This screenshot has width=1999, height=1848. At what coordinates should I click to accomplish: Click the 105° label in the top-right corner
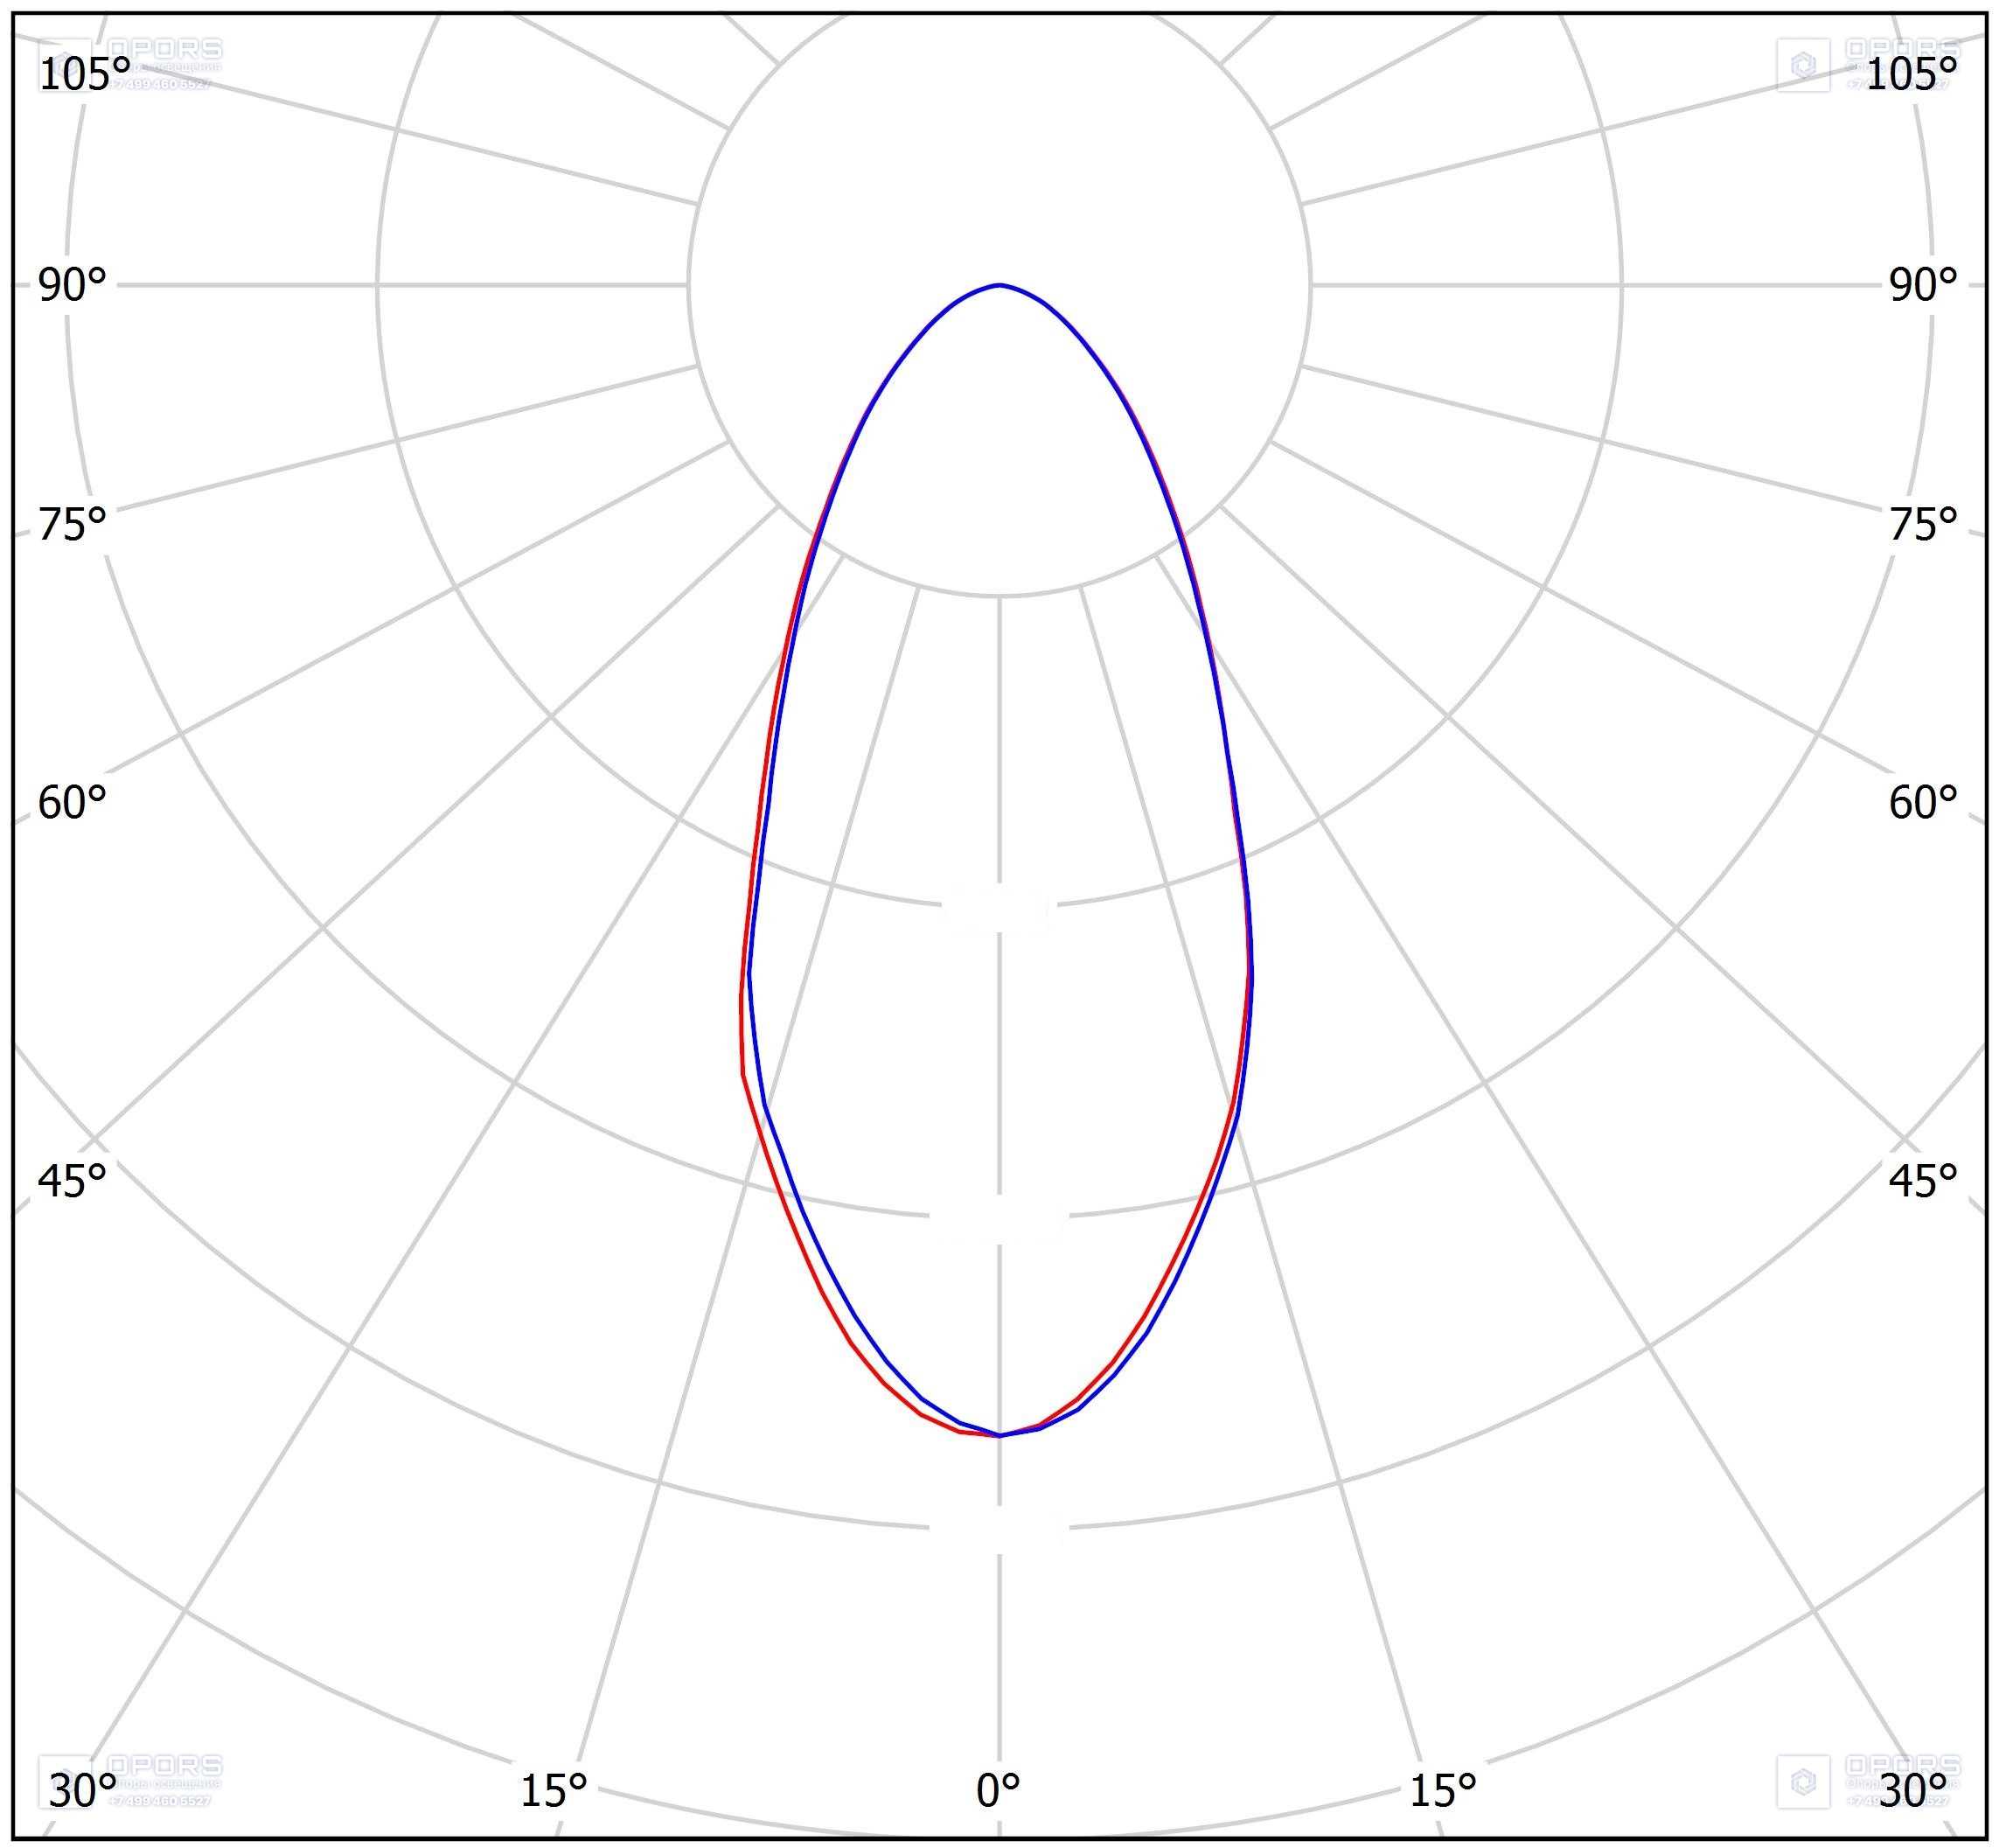(x=1911, y=74)
